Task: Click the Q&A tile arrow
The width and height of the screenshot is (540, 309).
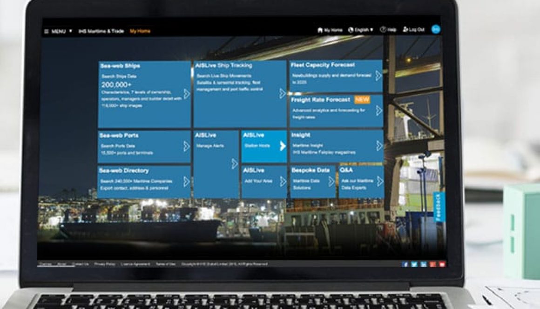Action: pyautogui.click(x=380, y=181)
